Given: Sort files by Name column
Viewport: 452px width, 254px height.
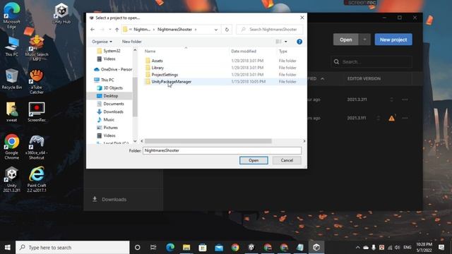Looking at the screenshot, I should [150, 52].
